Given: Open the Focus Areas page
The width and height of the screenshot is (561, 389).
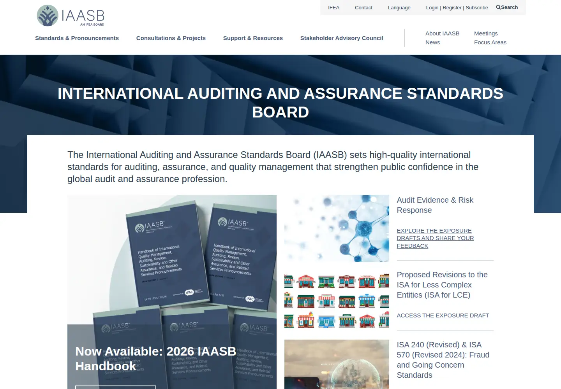Looking at the screenshot, I should [x=490, y=42].
